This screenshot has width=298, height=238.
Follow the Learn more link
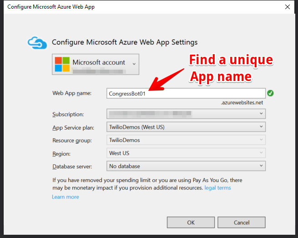pyautogui.click(x=66, y=197)
